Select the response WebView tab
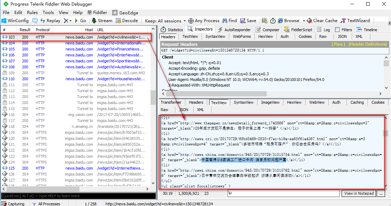 pyautogui.click(x=317, y=102)
